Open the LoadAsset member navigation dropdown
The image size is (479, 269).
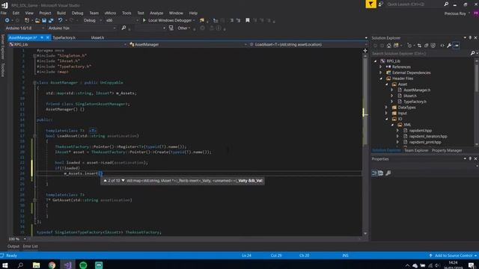coord(308,45)
